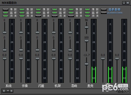Toggle 录放 for the 系统 channel
Viewport: 131px width, 95px height.
6,9
